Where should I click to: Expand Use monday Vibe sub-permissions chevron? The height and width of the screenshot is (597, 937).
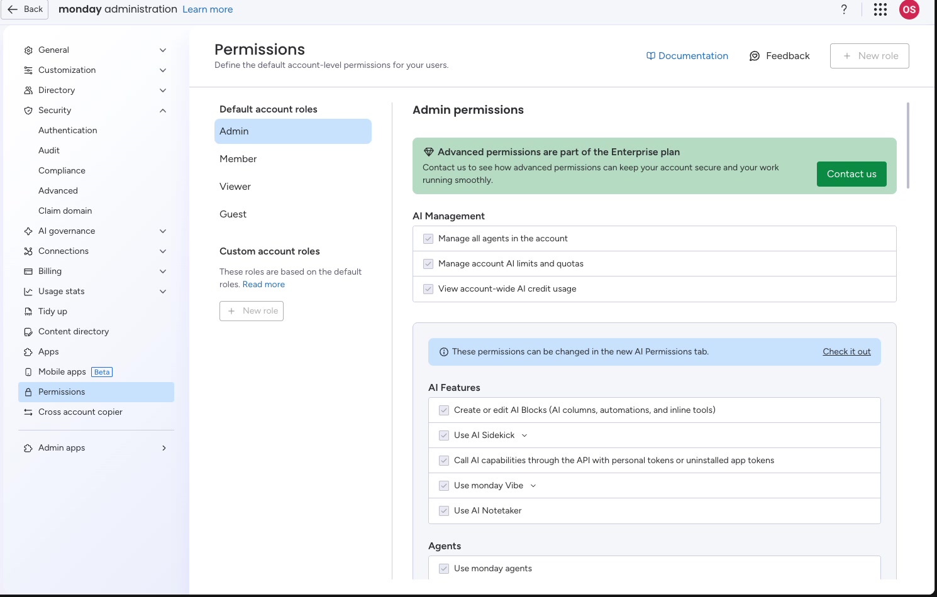[533, 486]
